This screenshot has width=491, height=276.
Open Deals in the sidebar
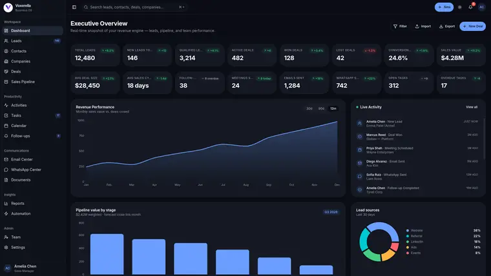[32, 72]
